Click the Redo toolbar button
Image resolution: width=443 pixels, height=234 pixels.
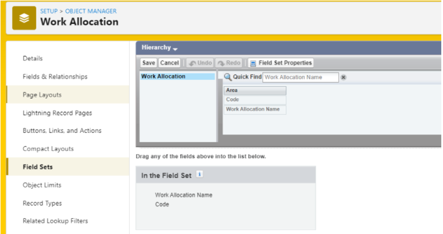pyautogui.click(x=229, y=63)
